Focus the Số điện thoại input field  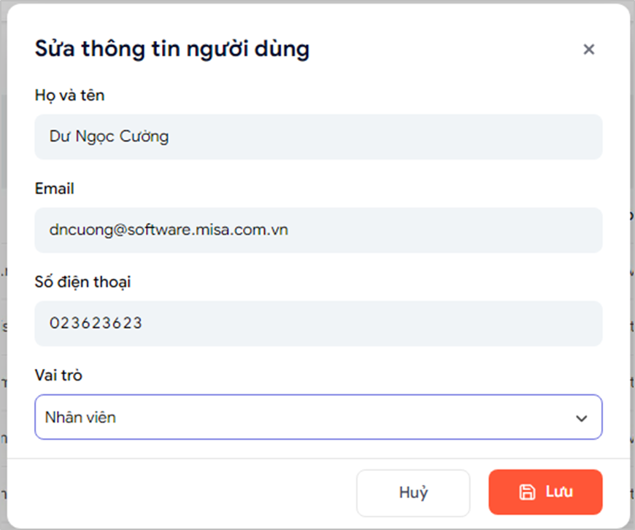tap(318, 323)
